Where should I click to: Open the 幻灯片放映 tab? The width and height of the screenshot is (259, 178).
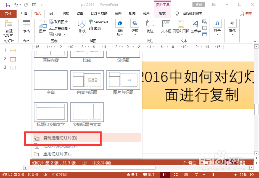pyautogui.click(x=99, y=13)
